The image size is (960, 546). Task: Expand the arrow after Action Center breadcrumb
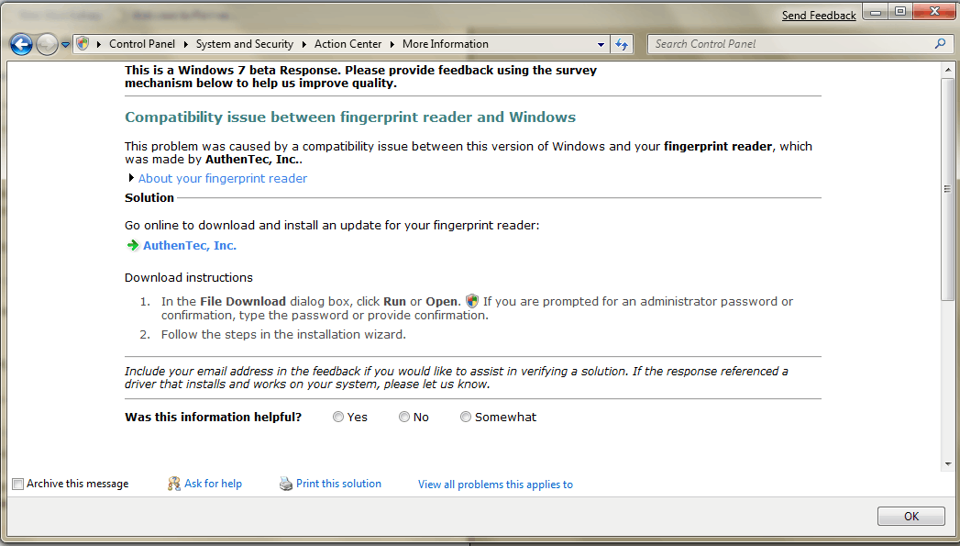pos(392,44)
